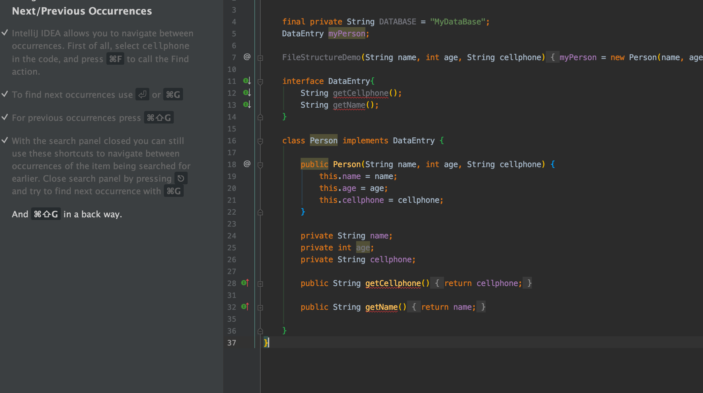
Task: Click 'getCellphone' method name on line 28
Action: [x=393, y=283]
